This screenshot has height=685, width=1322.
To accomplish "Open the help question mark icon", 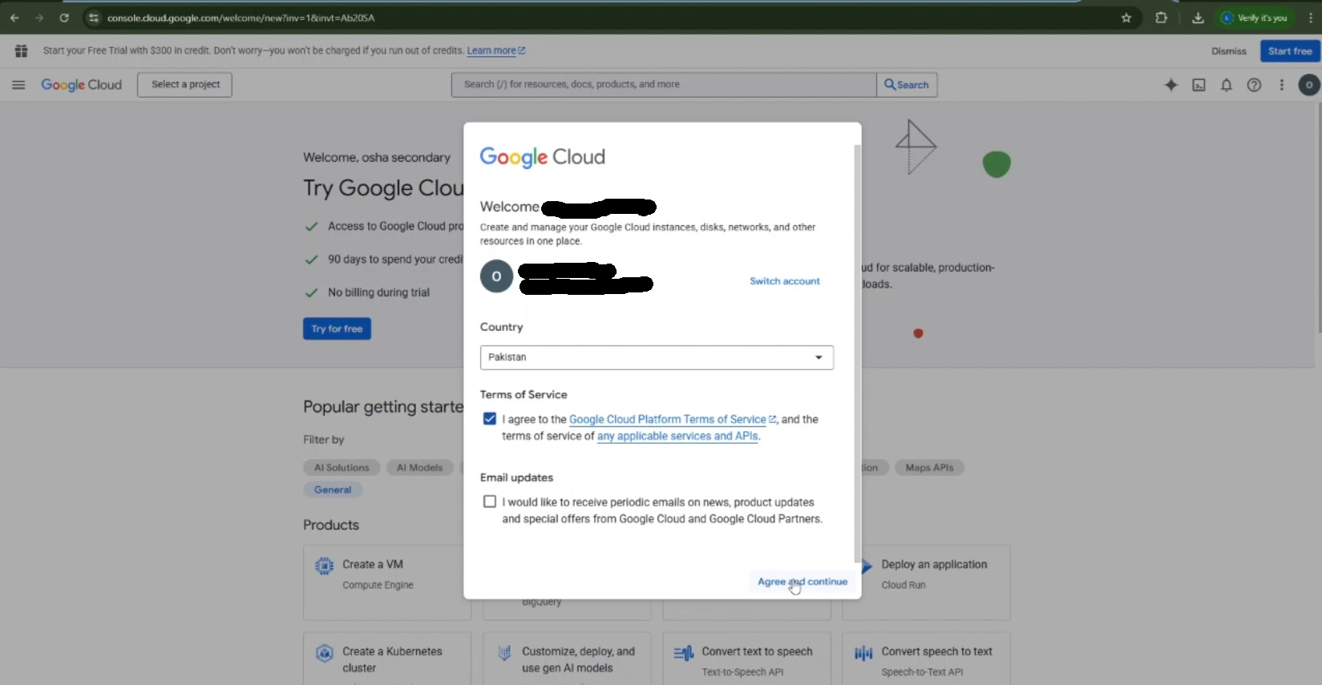I will 1254,85.
